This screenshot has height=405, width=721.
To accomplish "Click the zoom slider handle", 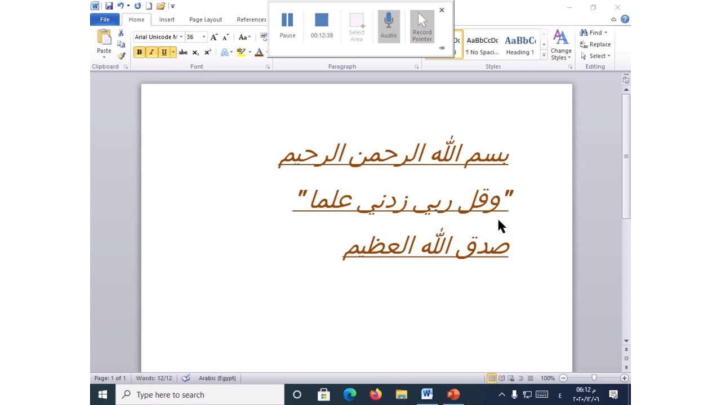I will 594,378.
